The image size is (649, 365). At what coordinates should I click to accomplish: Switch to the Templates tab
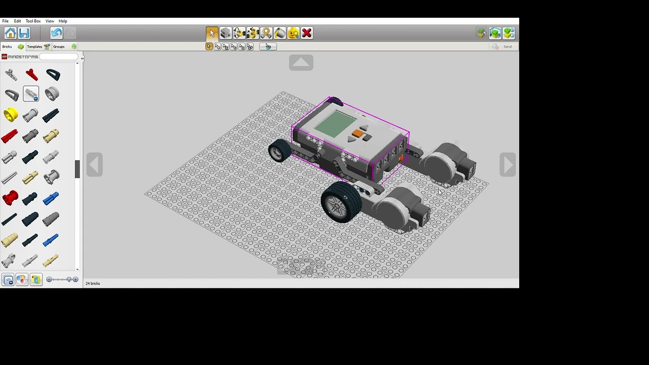coord(38,47)
